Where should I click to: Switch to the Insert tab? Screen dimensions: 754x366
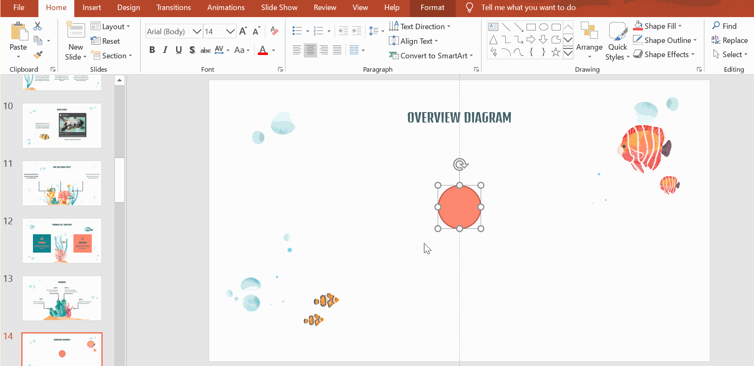click(x=91, y=8)
